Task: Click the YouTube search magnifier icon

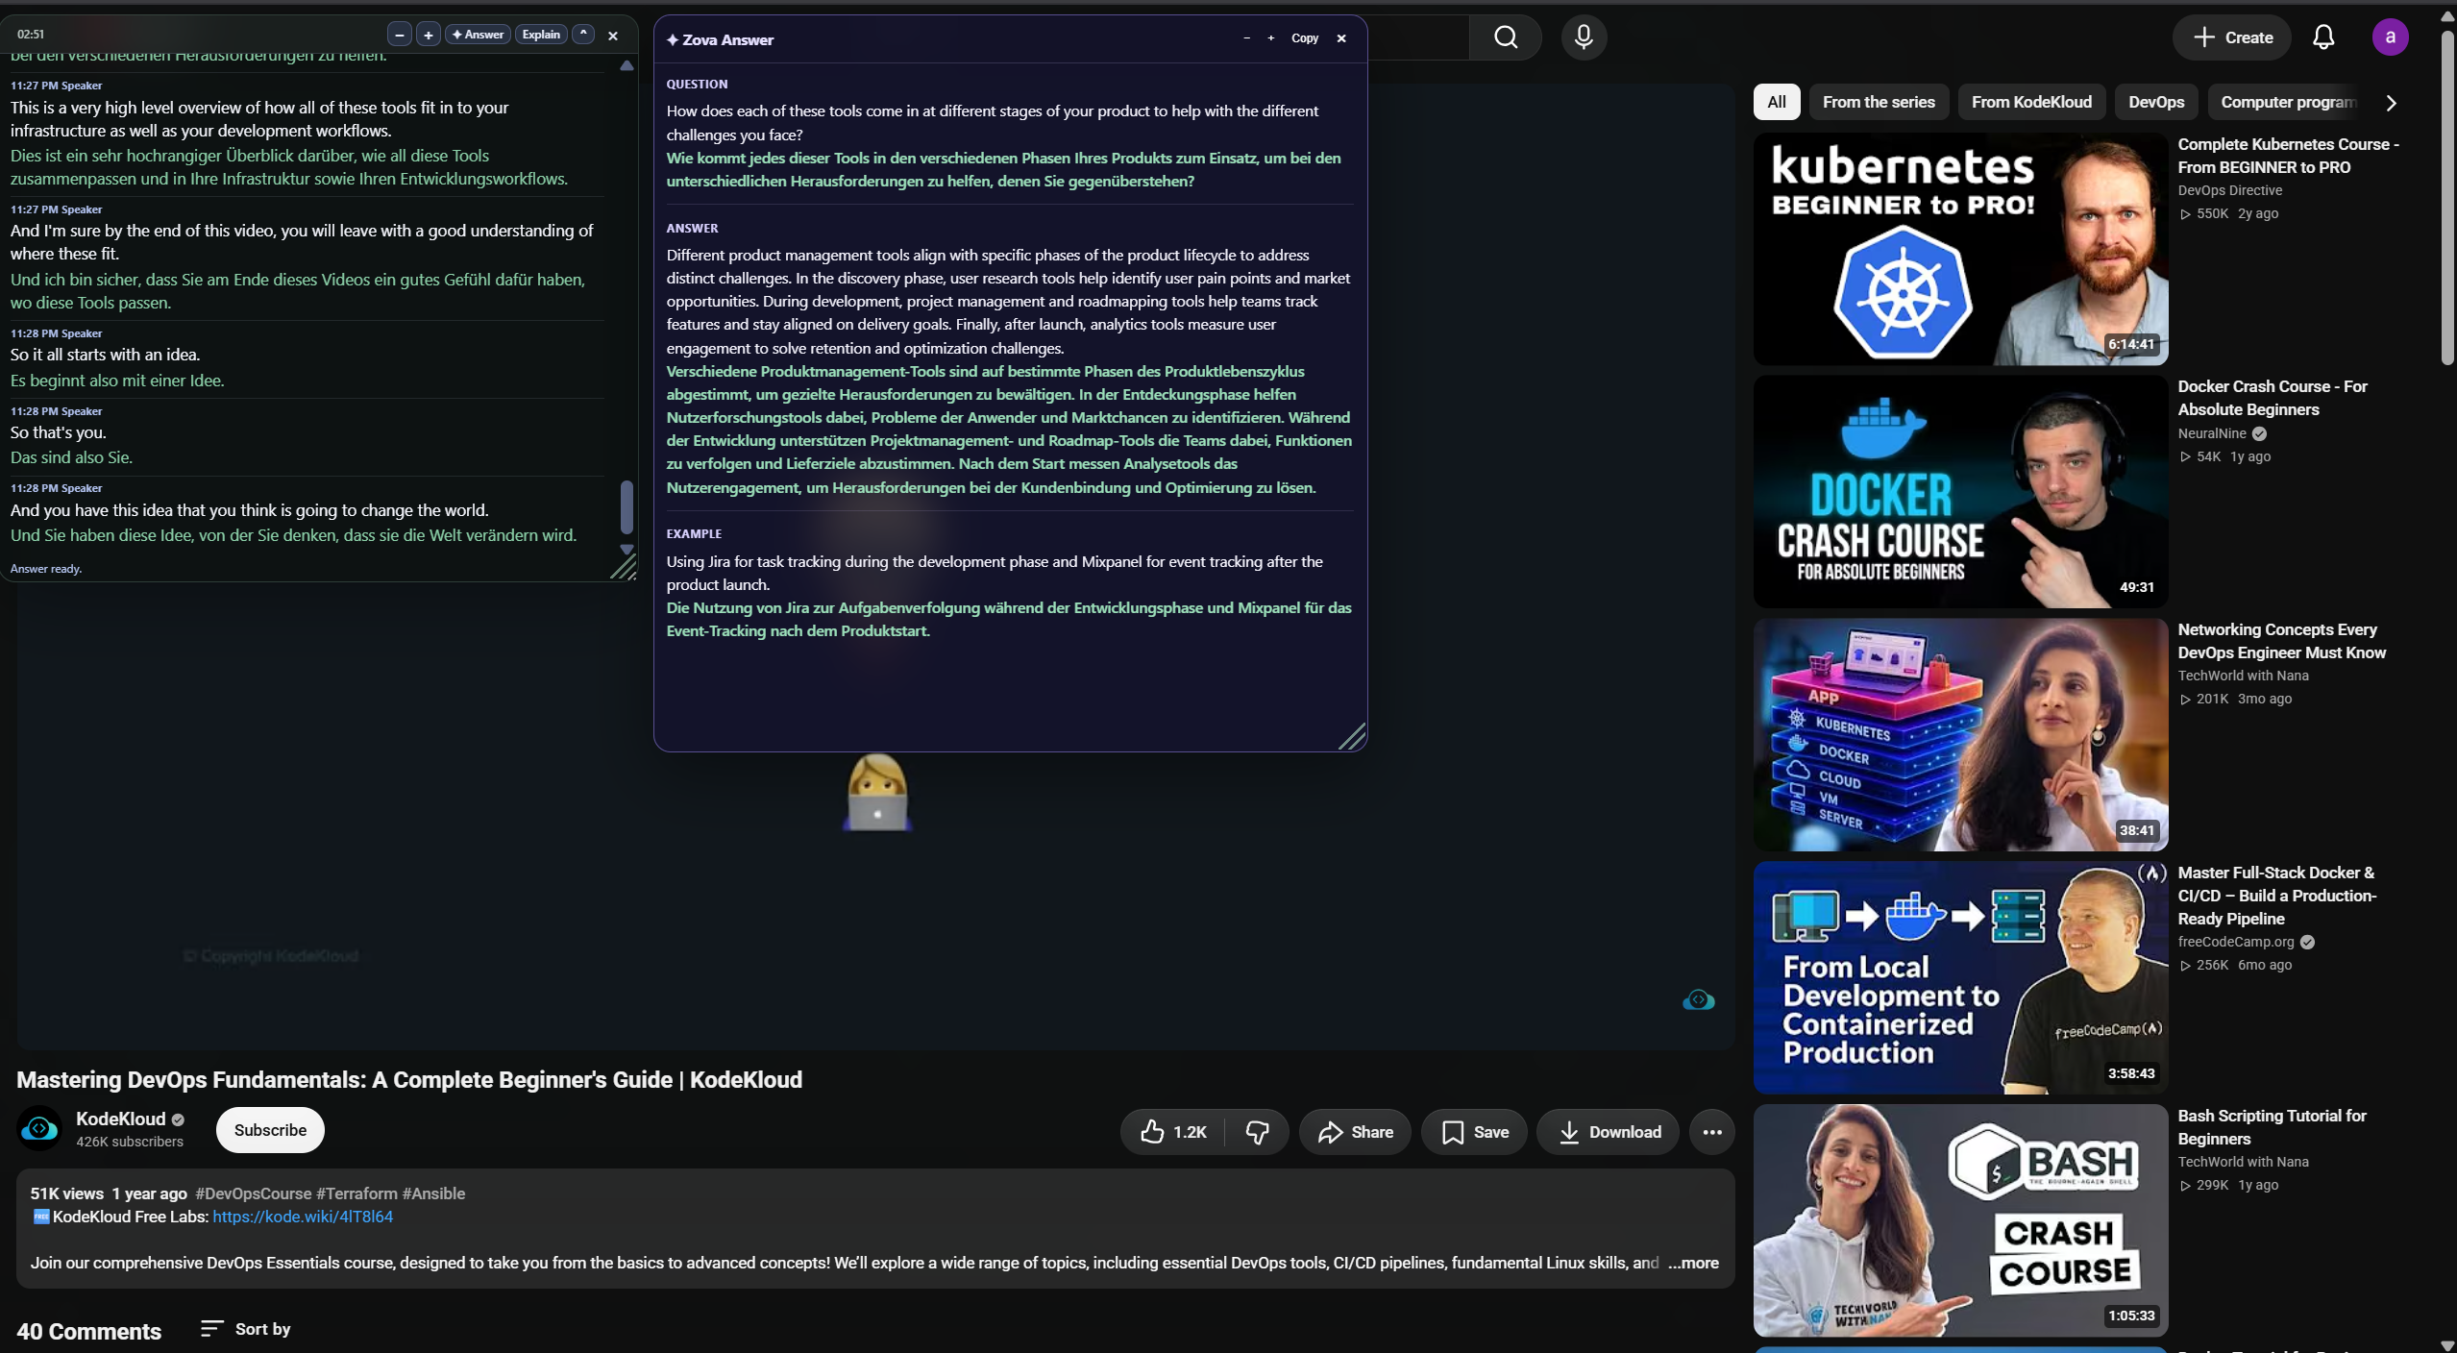Action: 1506,37
